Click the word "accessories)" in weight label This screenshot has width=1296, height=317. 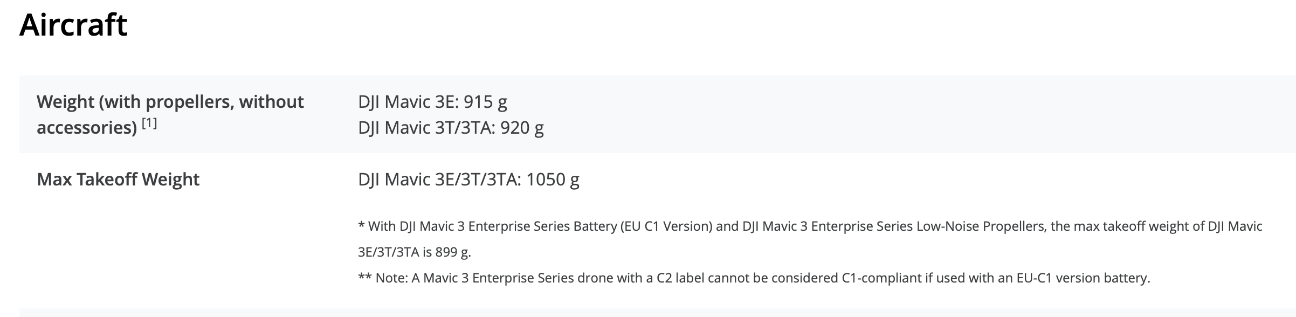(86, 128)
